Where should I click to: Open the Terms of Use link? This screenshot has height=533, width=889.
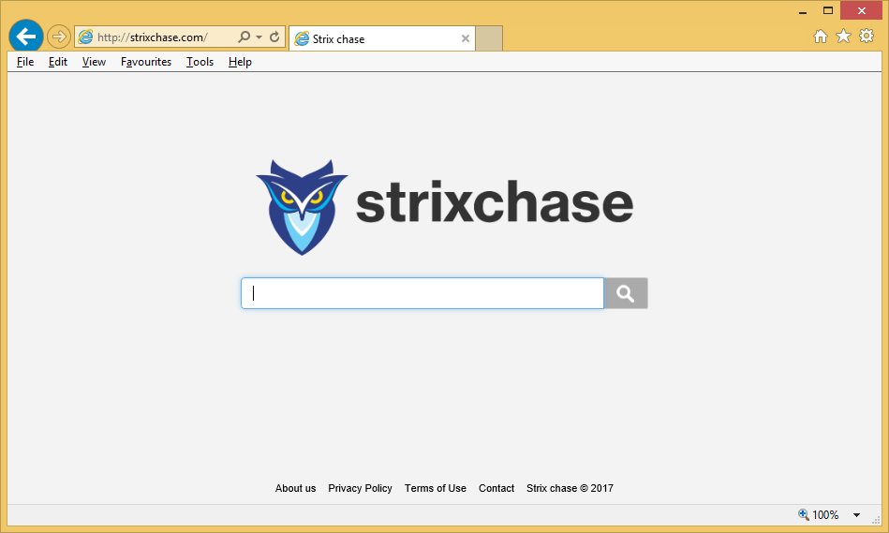click(436, 488)
